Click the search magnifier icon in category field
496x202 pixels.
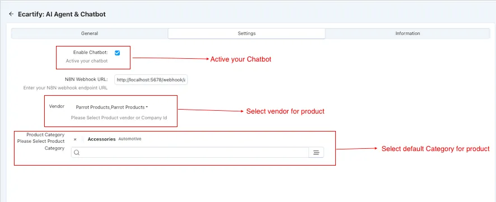click(77, 153)
